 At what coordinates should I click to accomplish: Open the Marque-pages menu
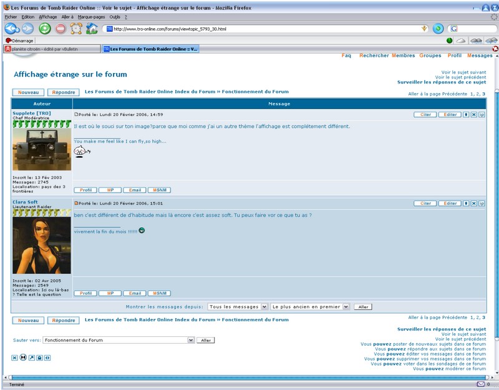[91, 17]
